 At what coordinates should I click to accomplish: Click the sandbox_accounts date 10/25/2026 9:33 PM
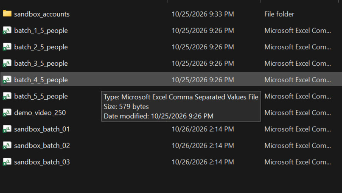coord(203,14)
